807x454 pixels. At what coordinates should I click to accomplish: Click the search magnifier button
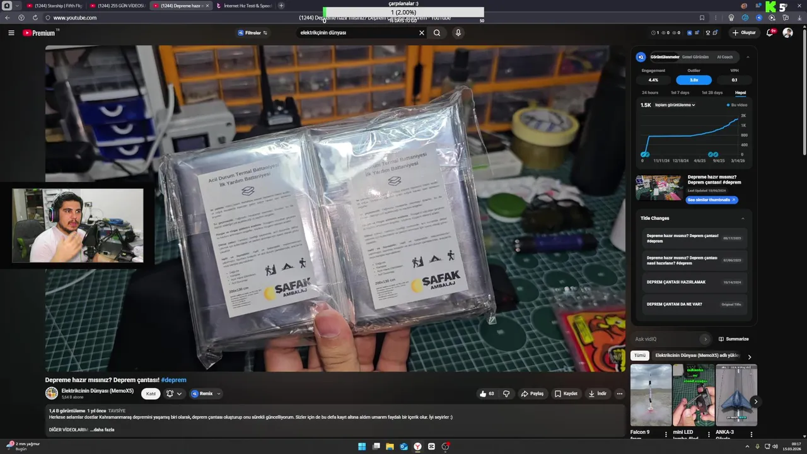(x=437, y=33)
